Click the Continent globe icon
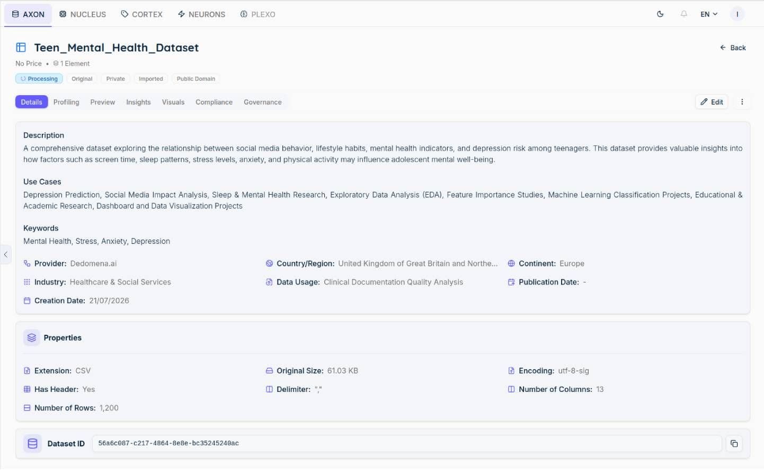764x476 pixels. click(x=511, y=263)
